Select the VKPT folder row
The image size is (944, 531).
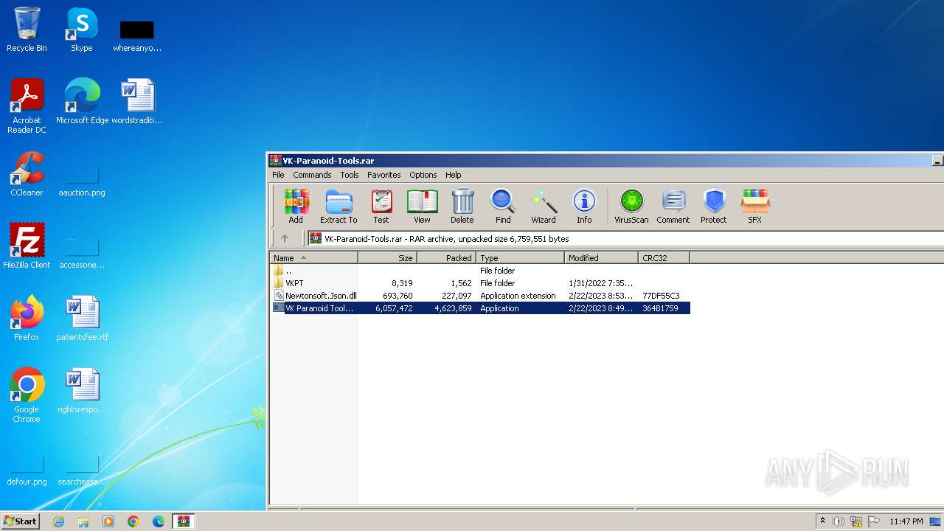pos(480,283)
